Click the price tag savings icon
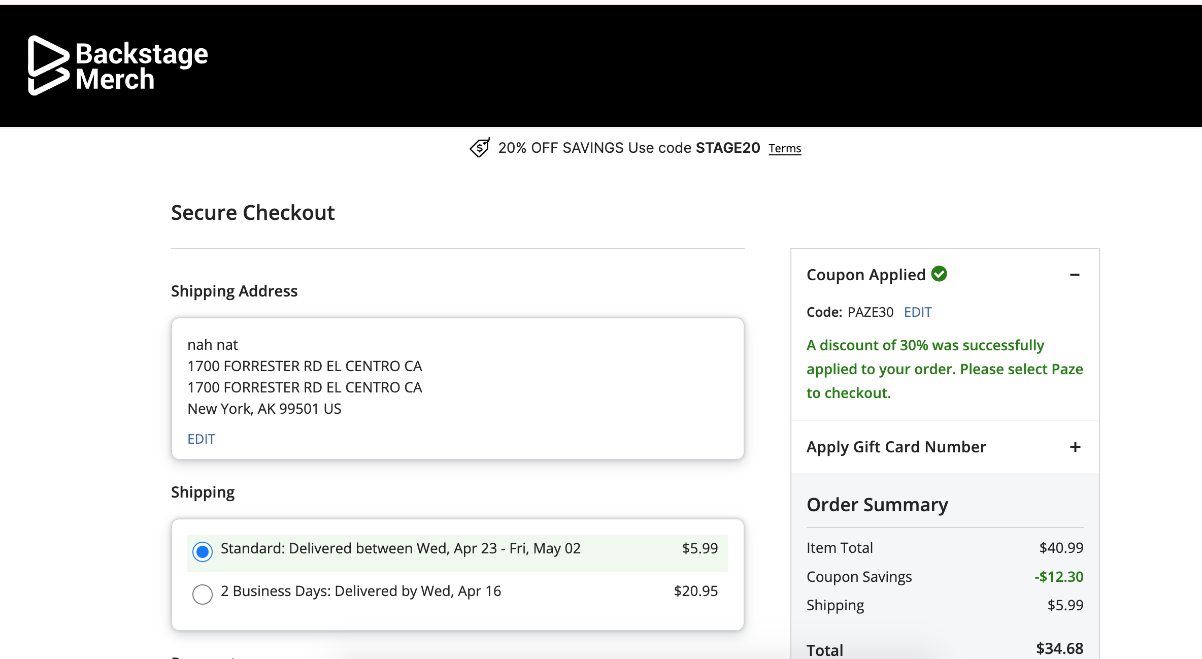This screenshot has height=659, width=1202. coord(479,148)
